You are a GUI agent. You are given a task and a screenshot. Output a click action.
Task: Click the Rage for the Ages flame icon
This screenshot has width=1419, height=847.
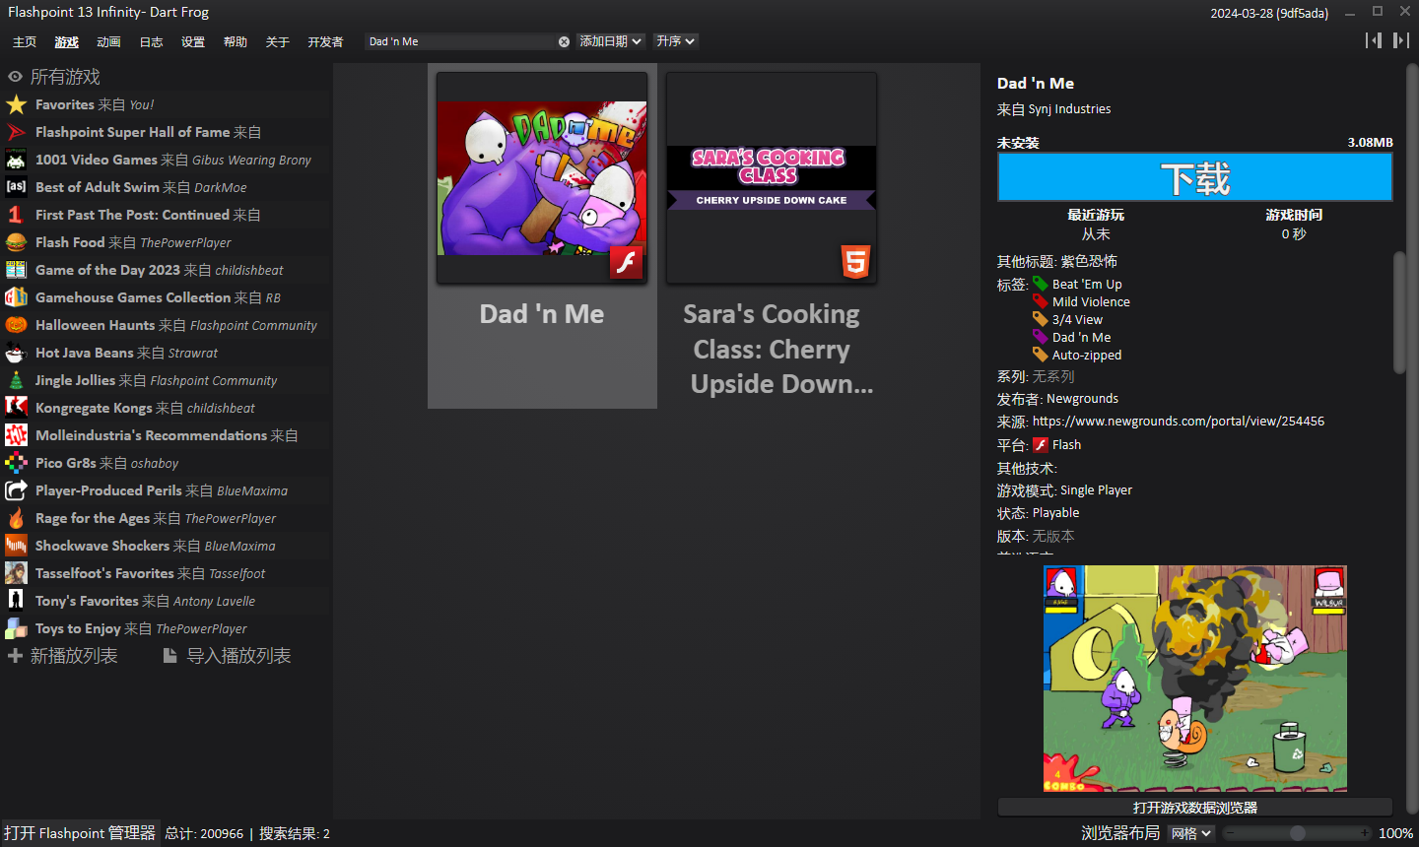(x=16, y=518)
